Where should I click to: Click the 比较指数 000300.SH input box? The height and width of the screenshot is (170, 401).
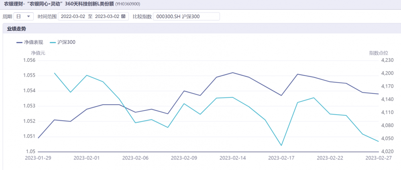coord(186,16)
